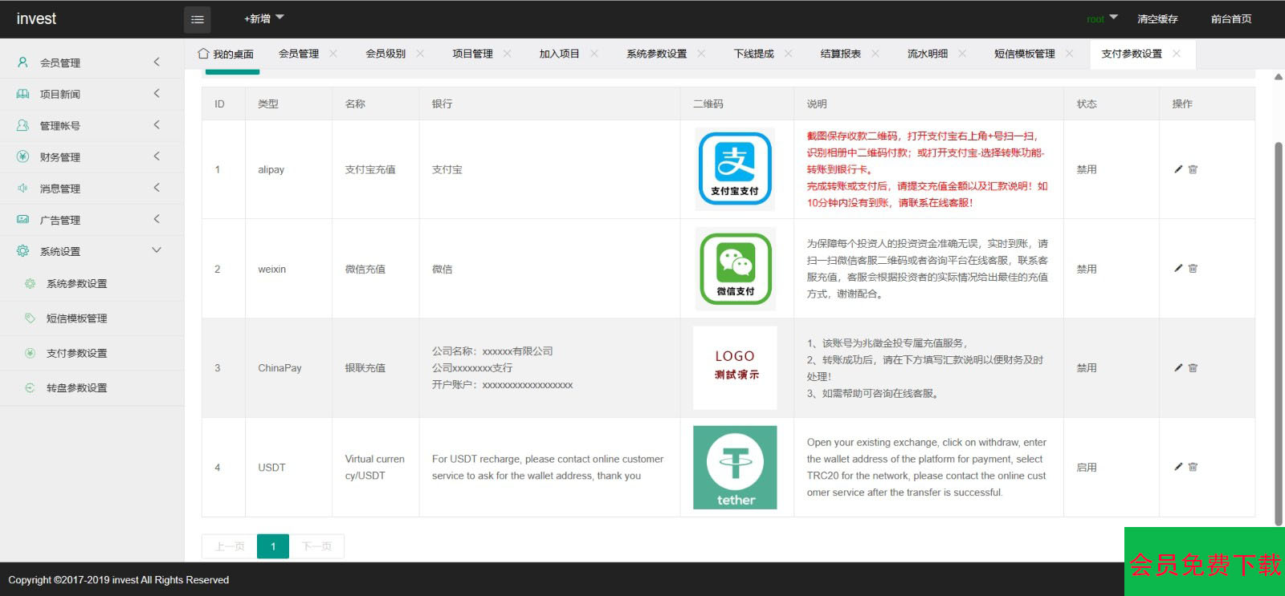Click the 财务管理 yen sidebar icon

(x=22, y=156)
